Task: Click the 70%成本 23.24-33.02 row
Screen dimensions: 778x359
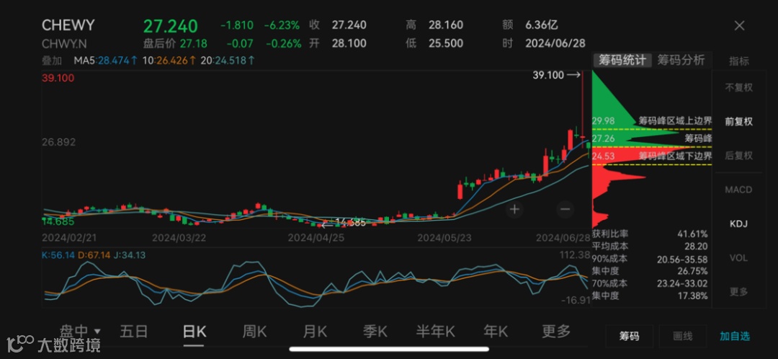Action: point(650,283)
